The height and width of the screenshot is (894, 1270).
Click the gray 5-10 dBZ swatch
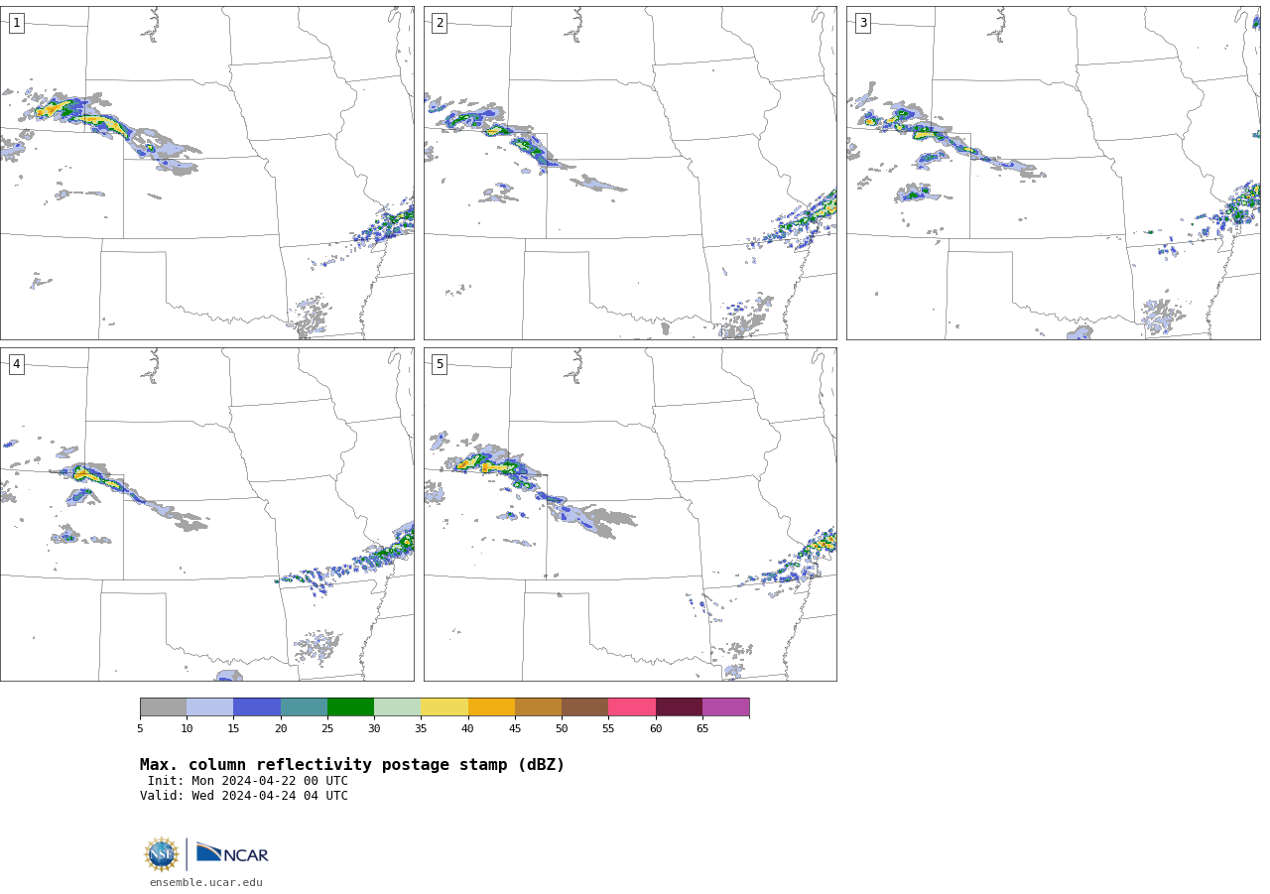[x=163, y=707]
